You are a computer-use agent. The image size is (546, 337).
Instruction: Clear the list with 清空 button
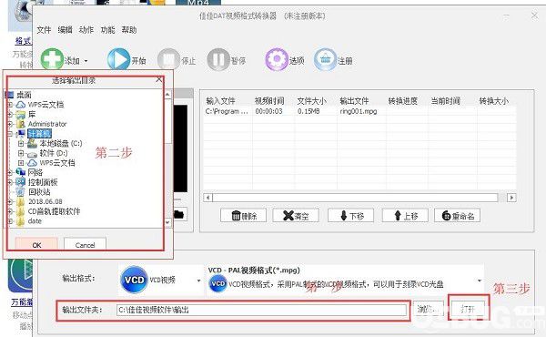pos(296,215)
